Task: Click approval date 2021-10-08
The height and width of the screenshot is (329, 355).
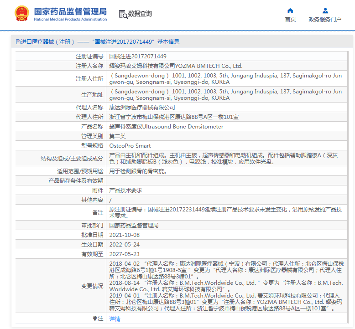Action: (125, 235)
